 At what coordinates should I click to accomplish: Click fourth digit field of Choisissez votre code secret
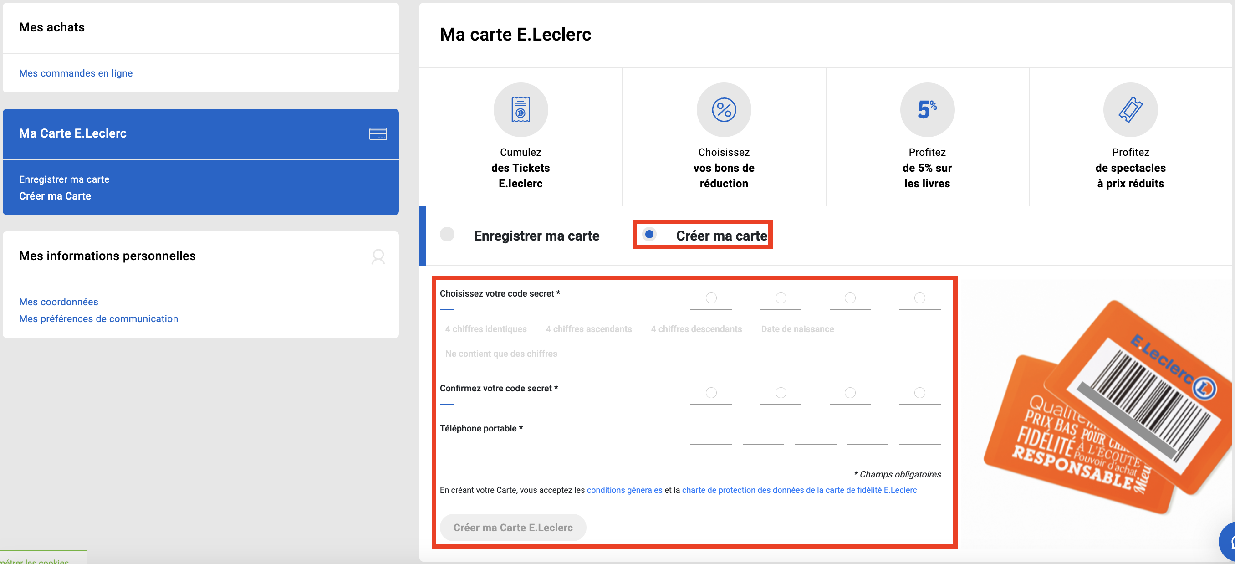[x=919, y=299]
